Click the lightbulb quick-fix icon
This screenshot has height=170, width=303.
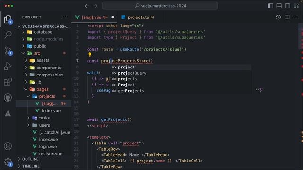point(90,55)
